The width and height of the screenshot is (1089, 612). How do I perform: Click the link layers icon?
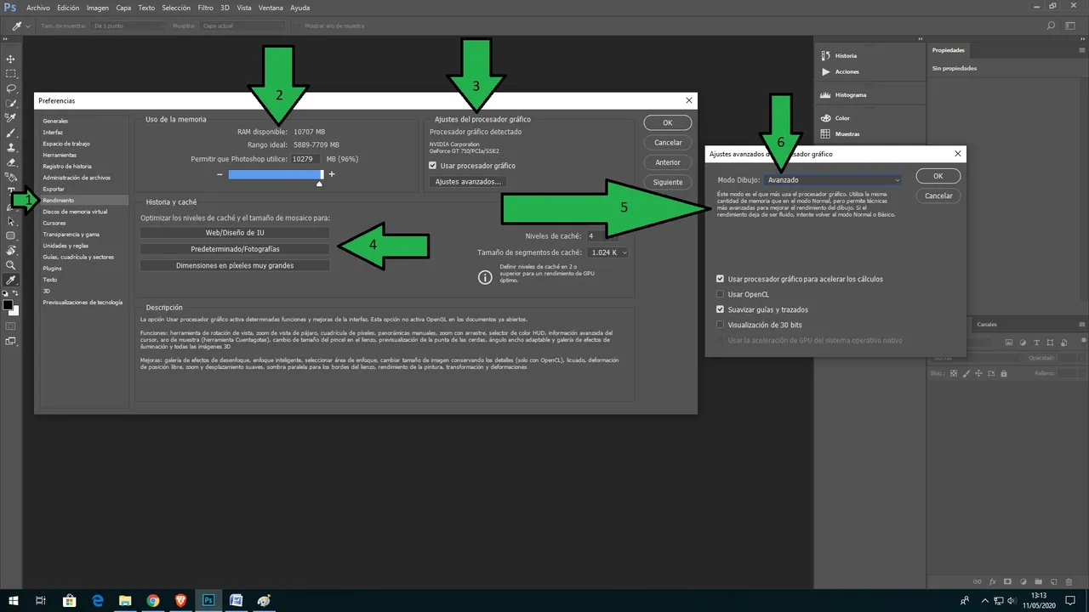[977, 581]
